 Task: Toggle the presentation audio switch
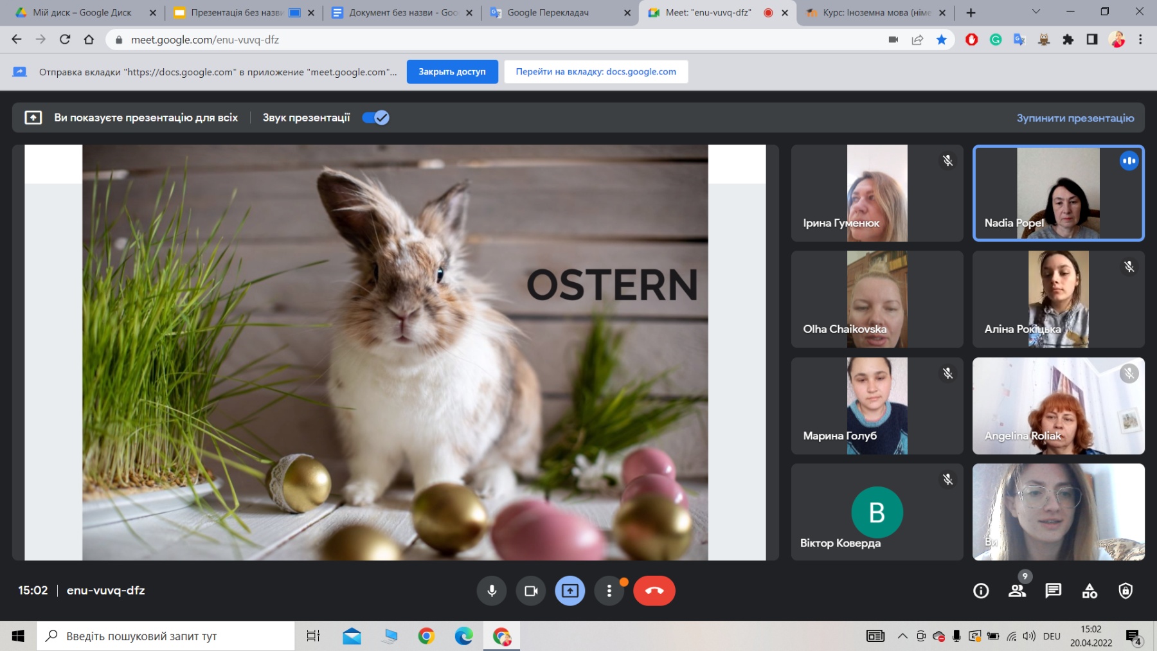click(x=375, y=118)
